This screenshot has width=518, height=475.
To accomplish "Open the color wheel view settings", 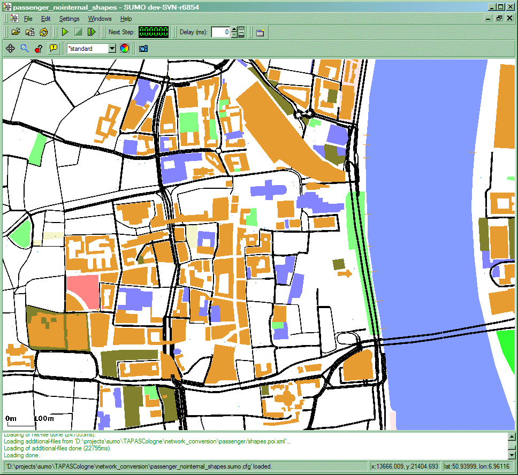I will pos(124,49).
